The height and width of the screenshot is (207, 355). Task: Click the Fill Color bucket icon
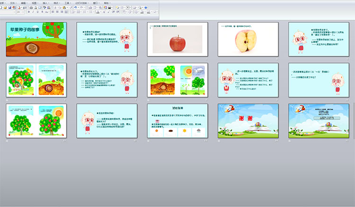(x=142, y=12)
